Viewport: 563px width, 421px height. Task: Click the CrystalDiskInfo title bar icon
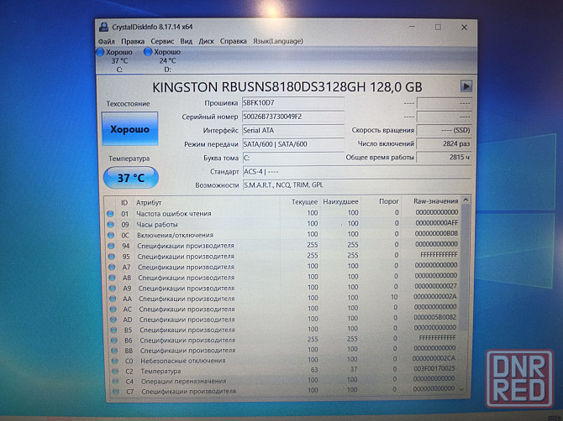tap(103, 27)
